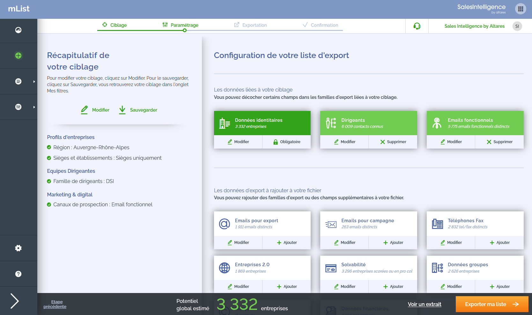This screenshot has height=315, width=532.
Task: Go back via Etape précédente link
Action: coord(55,304)
